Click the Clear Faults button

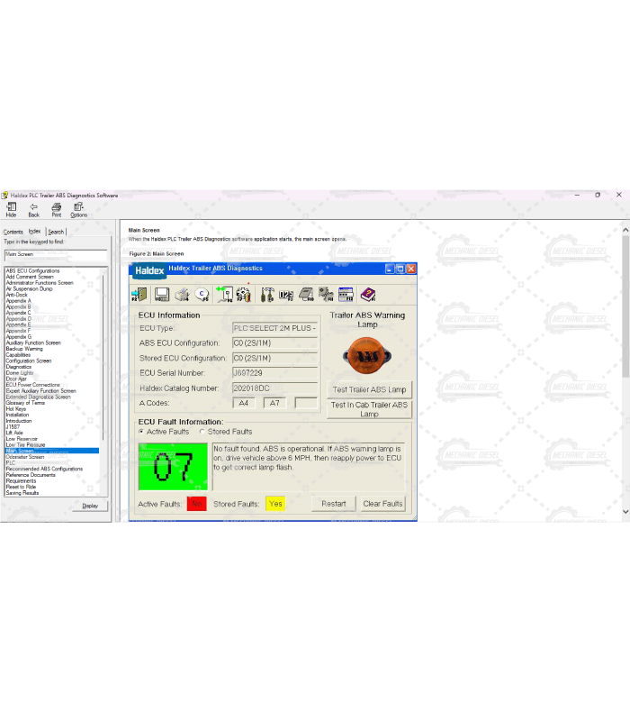[x=382, y=504]
